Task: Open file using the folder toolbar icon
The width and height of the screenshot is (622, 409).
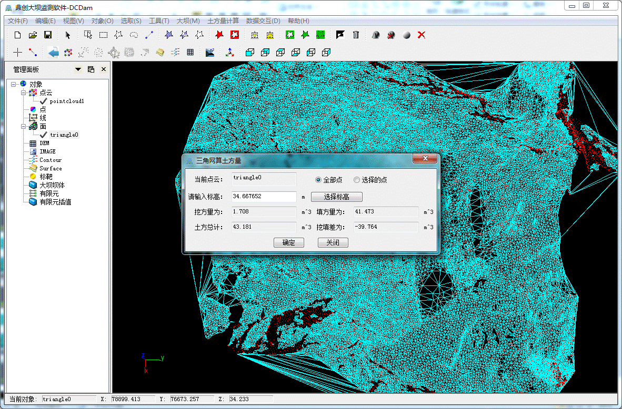Action: (x=33, y=35)
